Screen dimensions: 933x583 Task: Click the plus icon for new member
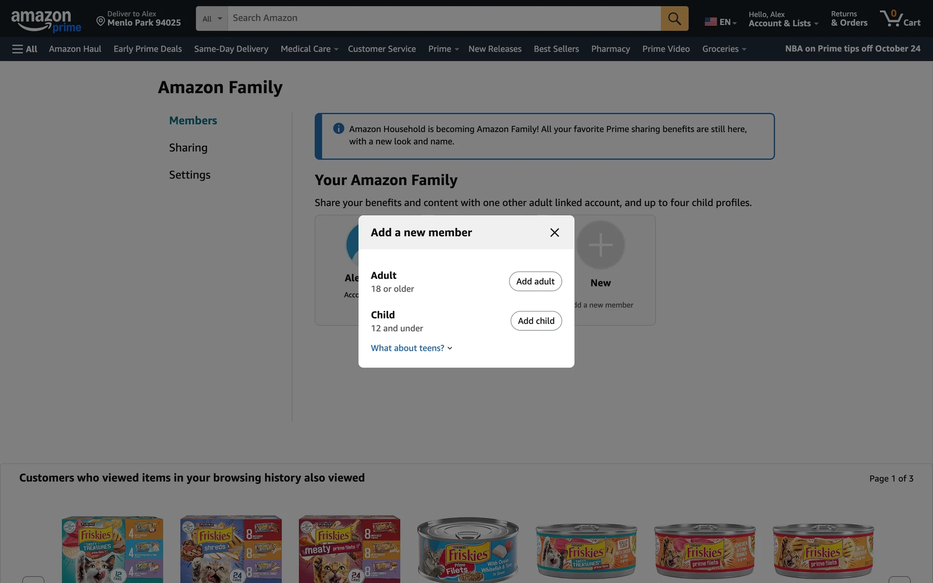click(601, 245)
